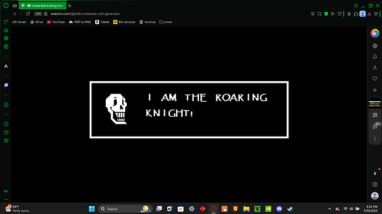Open the Tablet bookmark
Viewport: 382px width, 214px height.
[x=102, y=22]
